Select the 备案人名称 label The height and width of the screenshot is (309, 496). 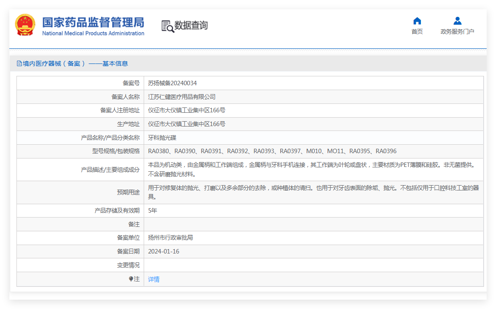[x=125, y=97]
